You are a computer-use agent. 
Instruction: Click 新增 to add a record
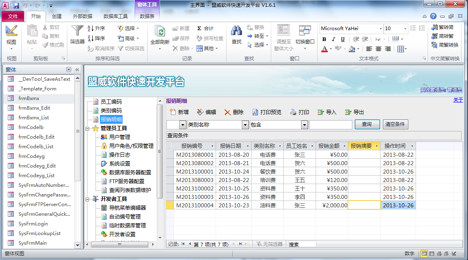(x=179, y=112)
